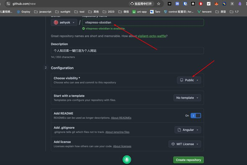
Task: Bookmark this page with the star icon
Action: [x=158, y=4]
